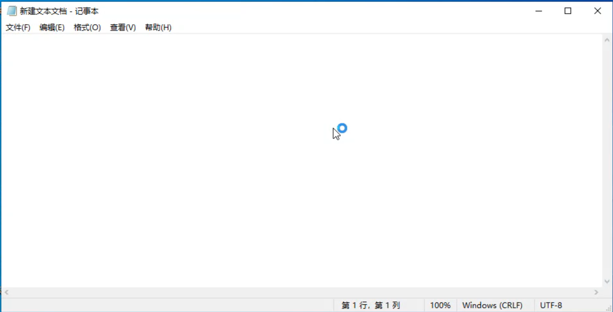Close the 新建文本文档 Notepad window
Screen dimensions: 613x312
coord(597,11)
